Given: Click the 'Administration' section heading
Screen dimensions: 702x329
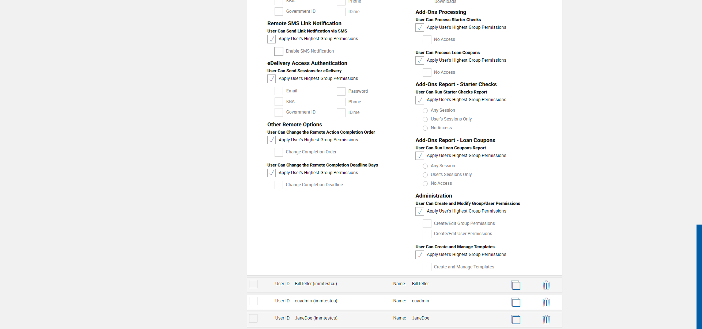Looking at the screenshot, I should (x=434, y=196).
